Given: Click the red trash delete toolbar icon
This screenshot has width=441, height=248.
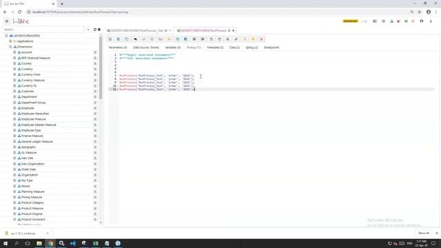Looking at the screenshot, I should pyautogui.click(x=262, y=39).
